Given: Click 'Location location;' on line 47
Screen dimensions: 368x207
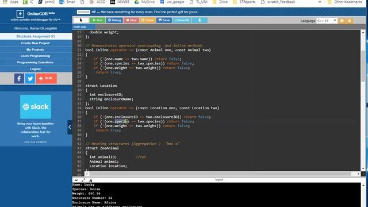Looking at the screenshot, I should [x=108, y=166].
